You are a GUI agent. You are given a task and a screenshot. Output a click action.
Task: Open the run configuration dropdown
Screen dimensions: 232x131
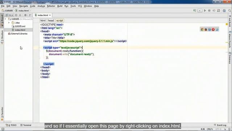point(200,11)
